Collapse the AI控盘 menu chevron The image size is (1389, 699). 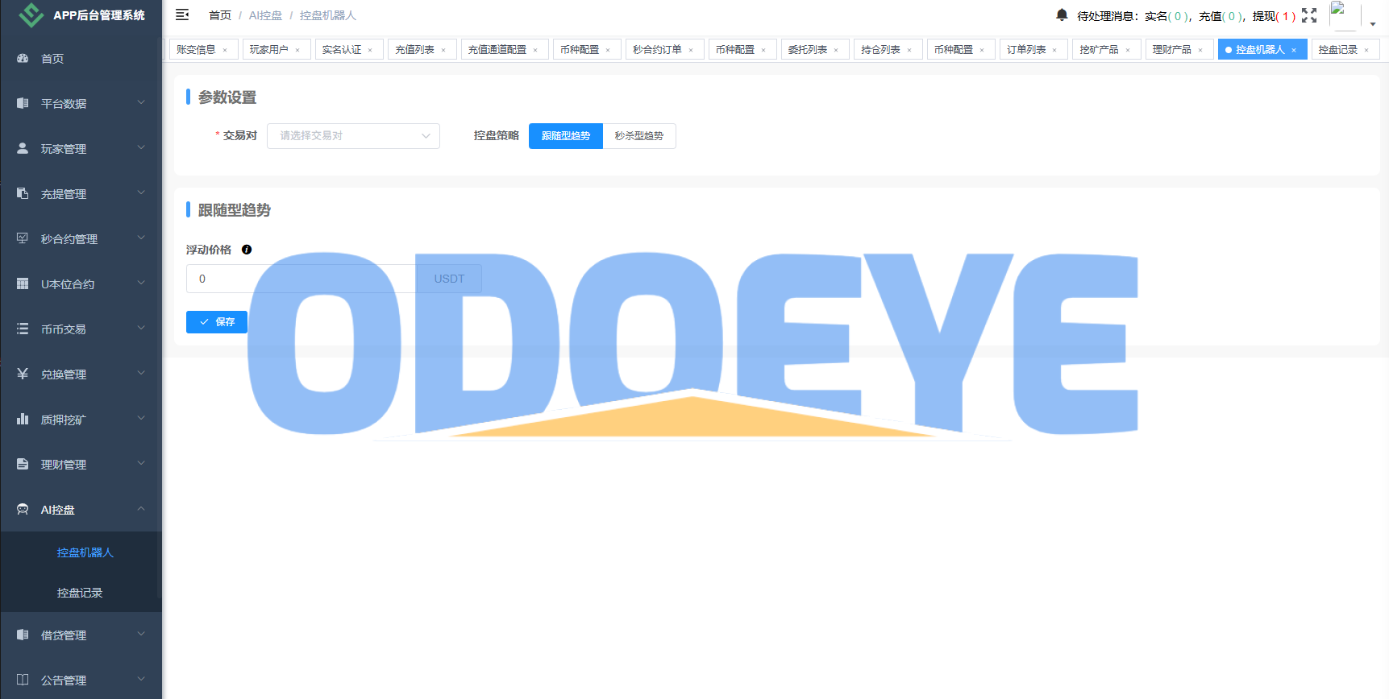click(141, 508)
